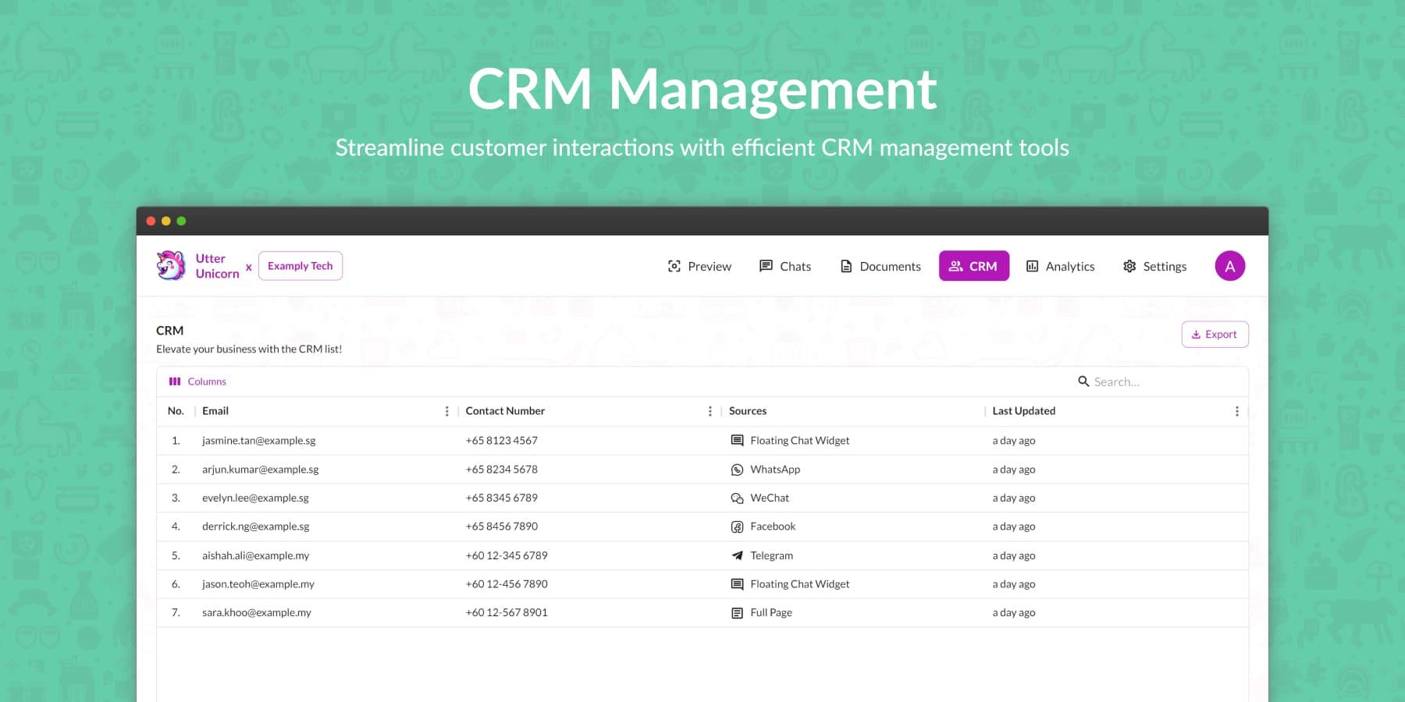Screen dimensions: 1405x702
Task: Click the Telegram source icon
Action: 737,556
